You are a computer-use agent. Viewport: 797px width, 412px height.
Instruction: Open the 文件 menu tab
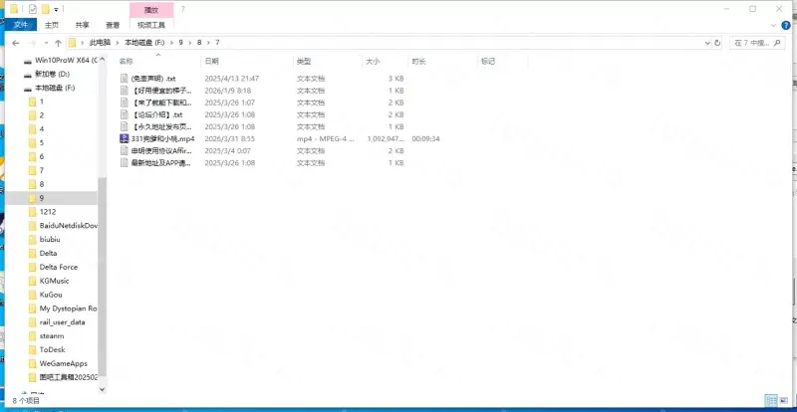pos(22,24)
